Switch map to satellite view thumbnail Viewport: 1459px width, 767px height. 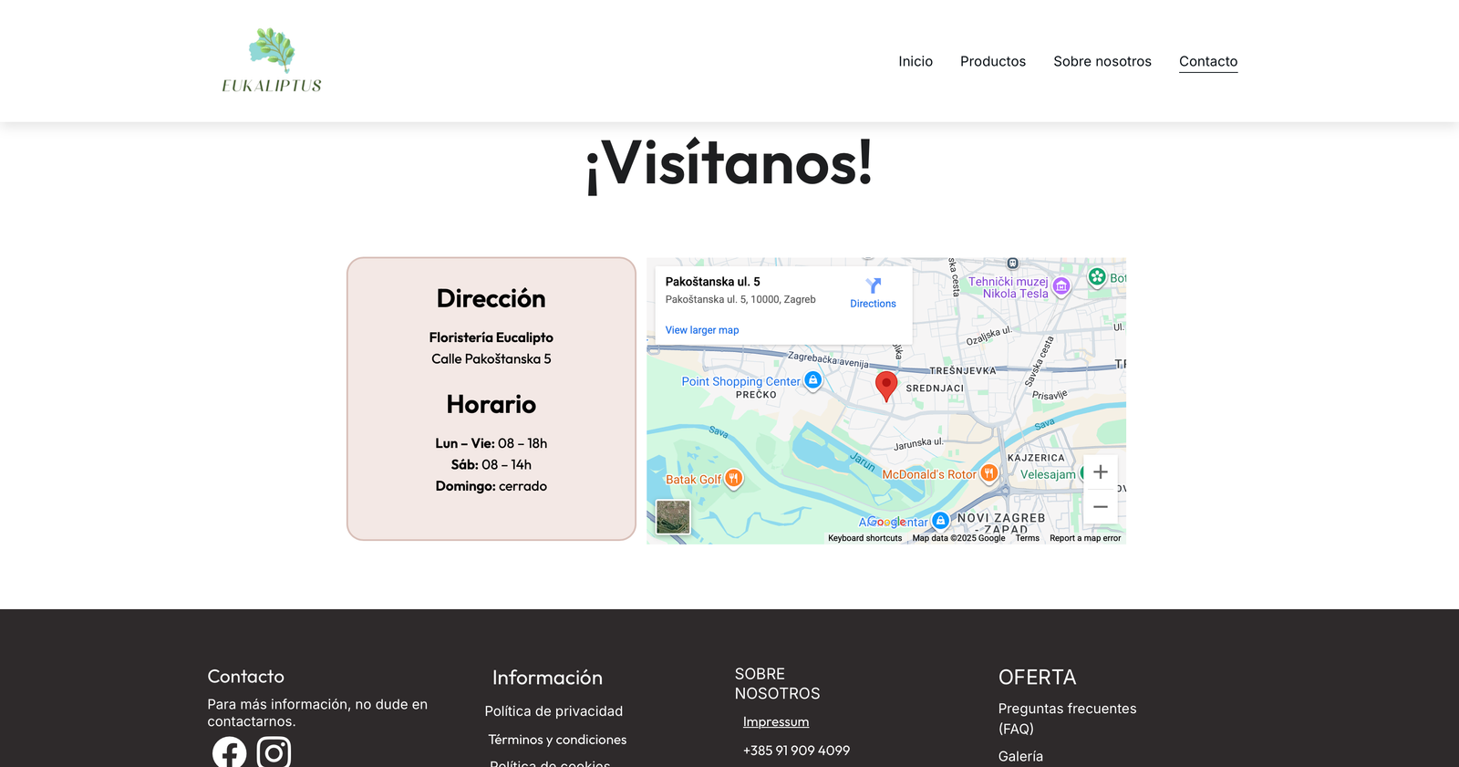coord(673,517)
